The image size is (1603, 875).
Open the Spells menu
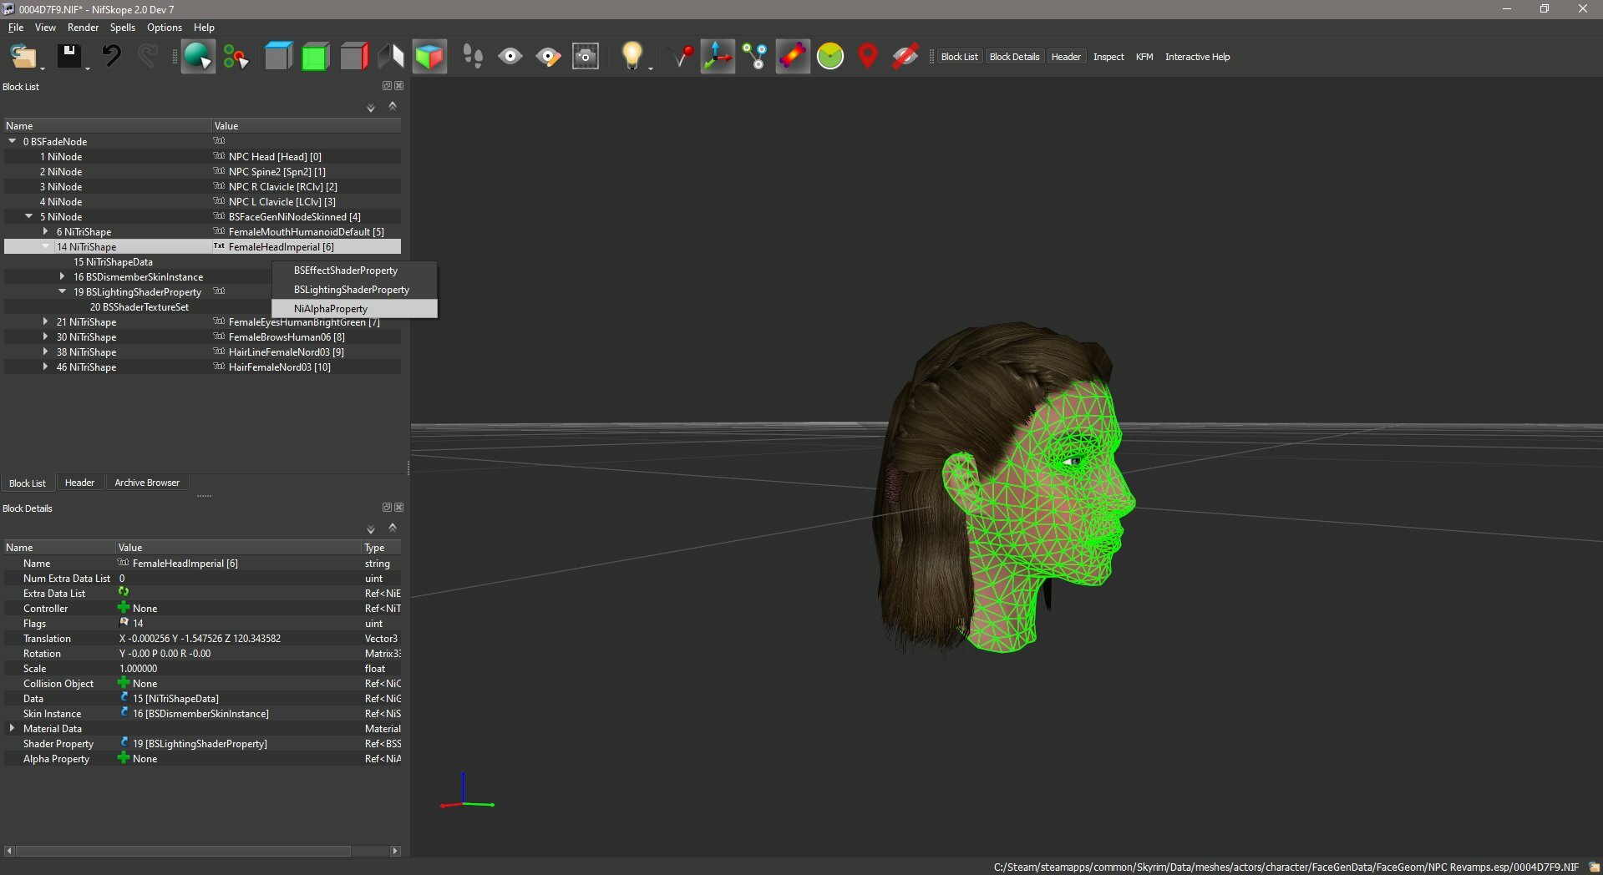[122, 28]
